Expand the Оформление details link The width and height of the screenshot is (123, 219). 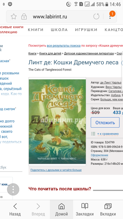99,155
